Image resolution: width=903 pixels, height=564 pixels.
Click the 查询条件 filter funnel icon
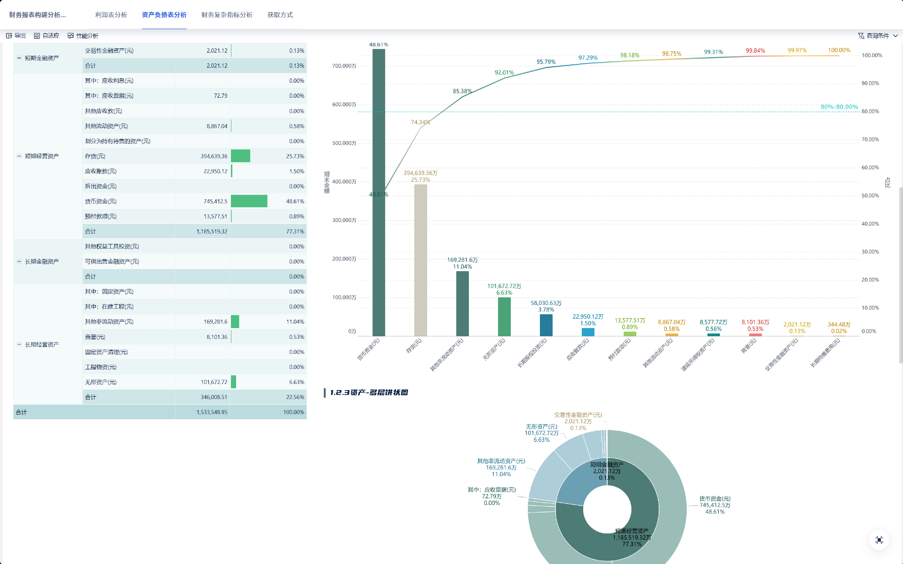(861, 36)
